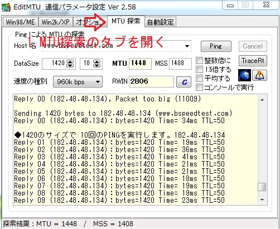This screenshot has height=229, width=280.
Task: Click the 'Reply 09' log line with 23ms
Action: click(119, 201)
